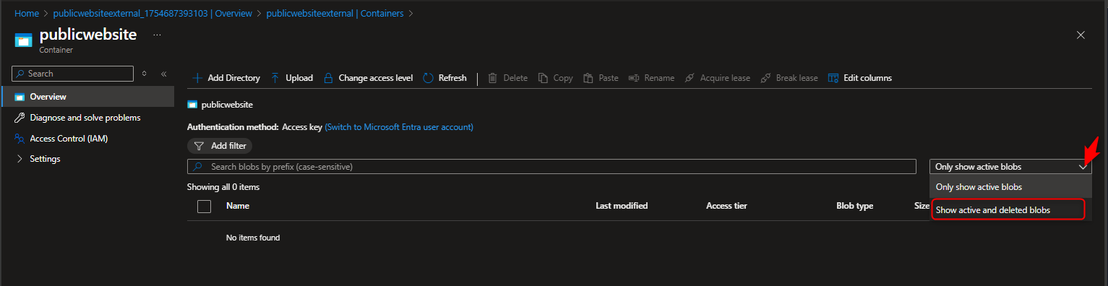Sort by Access tier column header

726,206
